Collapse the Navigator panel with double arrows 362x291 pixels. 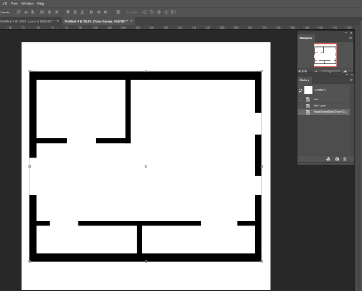point(346,32)
